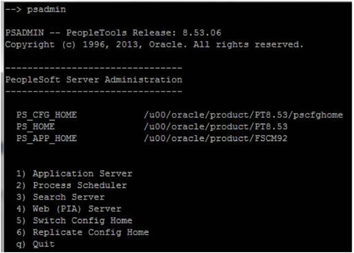Select Web (PIA) Server entry
Screen dimensions: 354x253
pyautogui.click(x=69, y=209)
